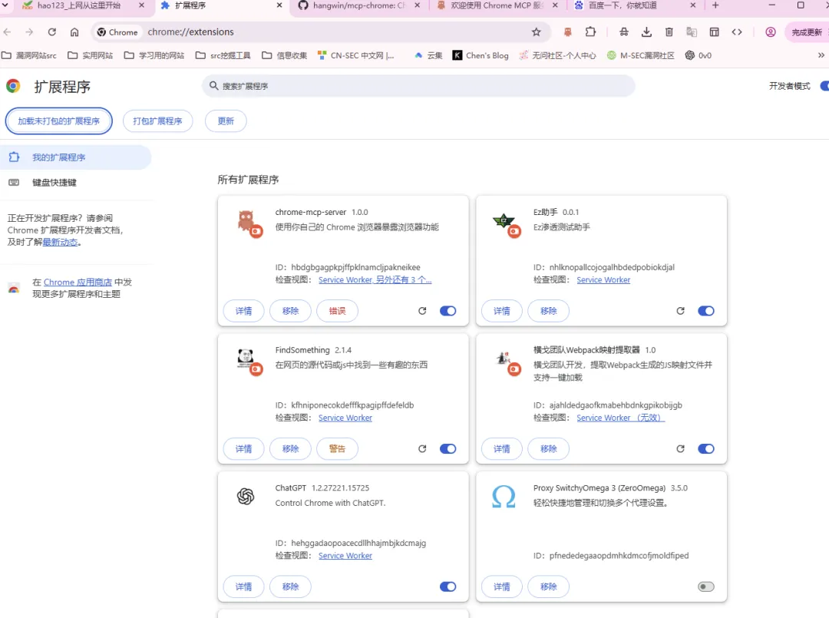The height and width of the screenshot is (618, 829).
Task: Click the trash bin toolbar icon
Action: (669, 32)
